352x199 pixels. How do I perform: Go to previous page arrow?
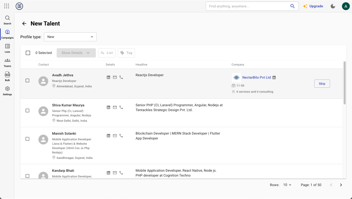click(x=331, y=185)
